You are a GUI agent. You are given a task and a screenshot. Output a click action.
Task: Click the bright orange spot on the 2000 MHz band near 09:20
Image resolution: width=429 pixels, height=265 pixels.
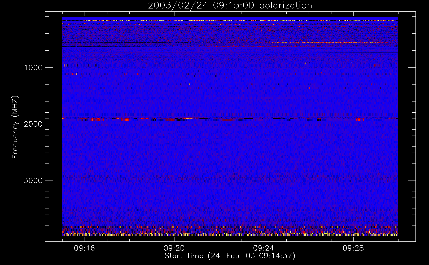pyautogui.click(x=187, y=118)
